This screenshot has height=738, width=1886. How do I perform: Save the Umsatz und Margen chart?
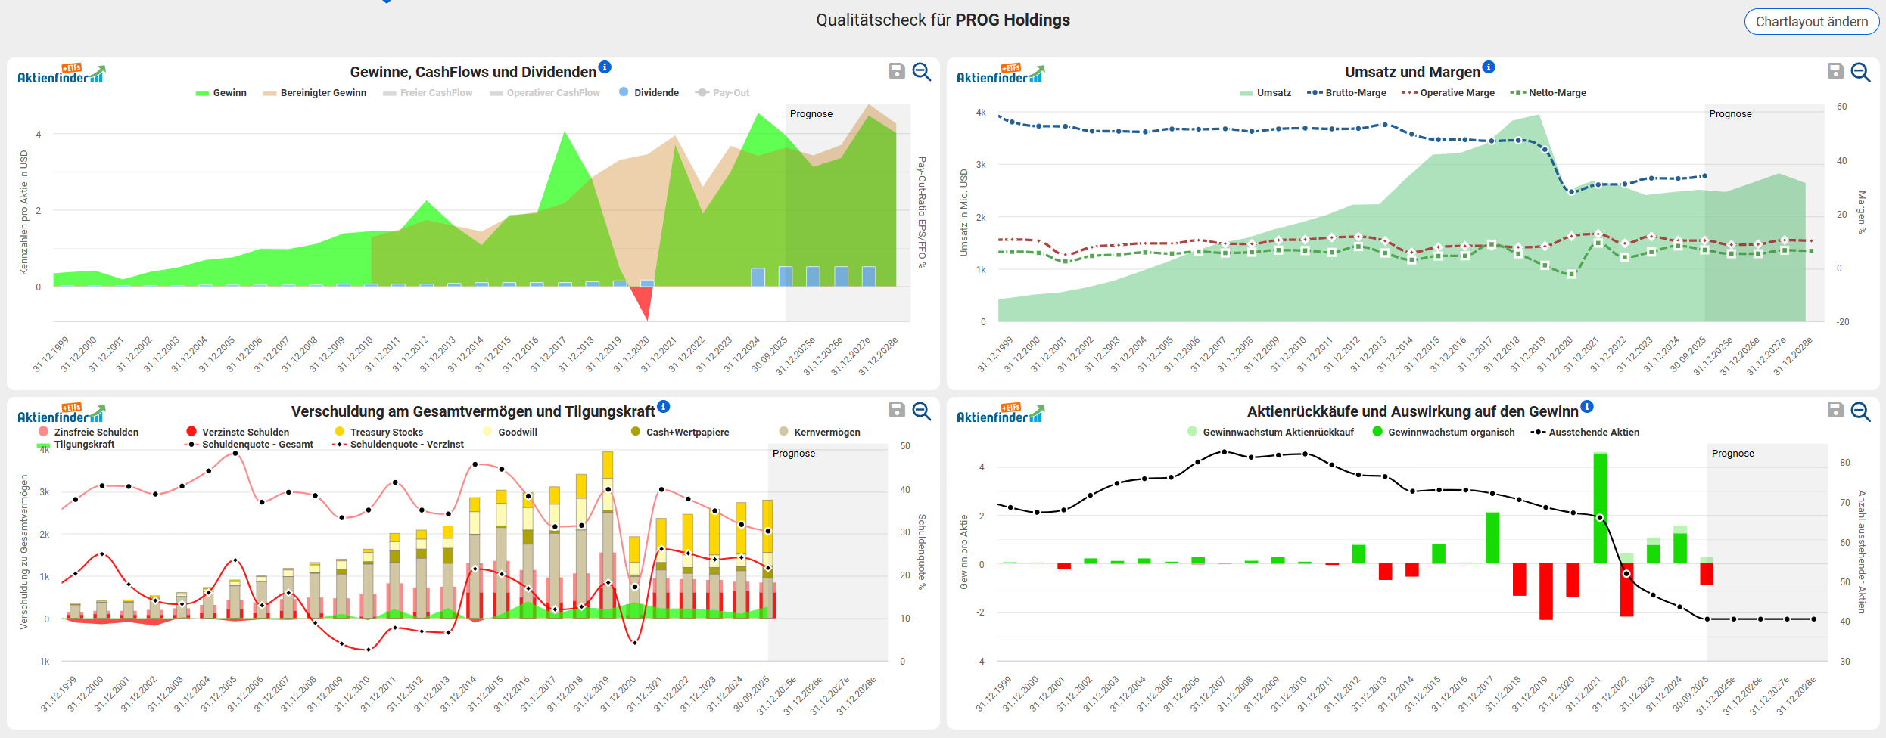pyautogui.click(x=1835, y=71)
